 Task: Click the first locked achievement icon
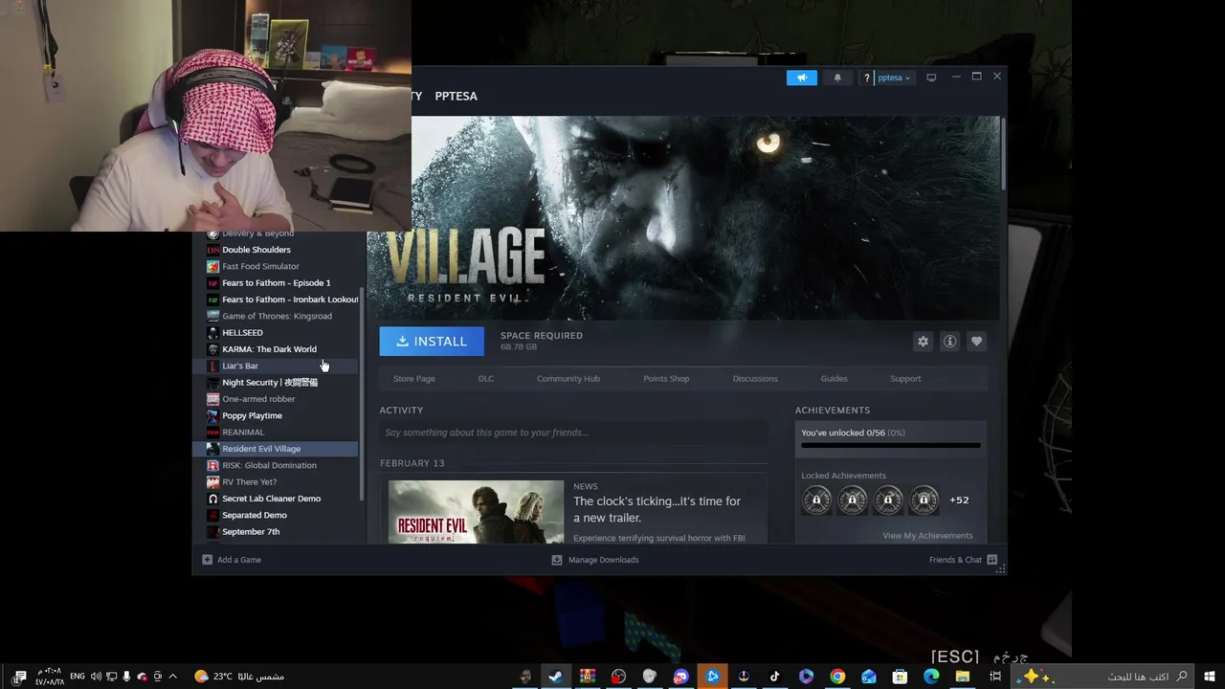[816, 500]
